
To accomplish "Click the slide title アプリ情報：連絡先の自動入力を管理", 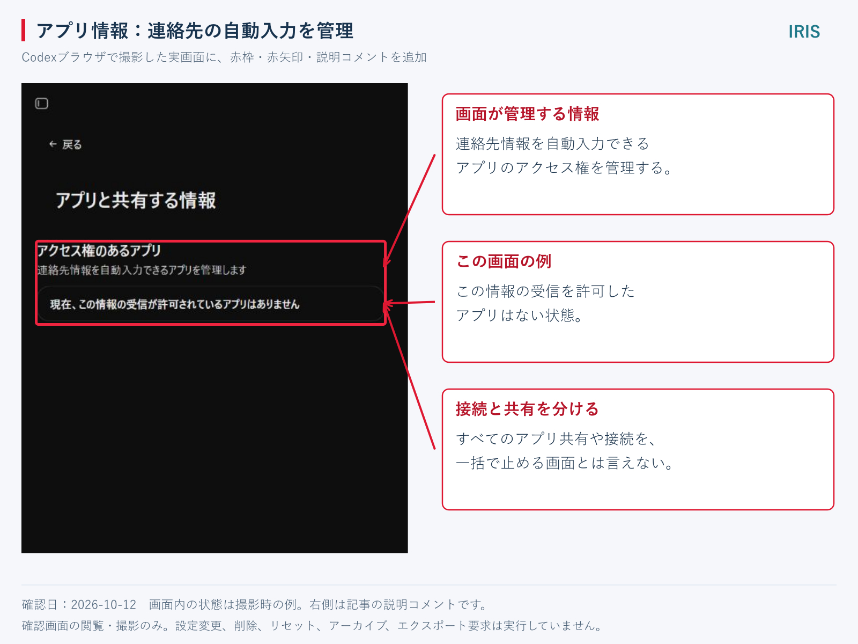I will [x=195, y=31].
